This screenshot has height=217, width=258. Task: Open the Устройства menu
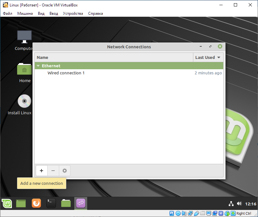73,14
